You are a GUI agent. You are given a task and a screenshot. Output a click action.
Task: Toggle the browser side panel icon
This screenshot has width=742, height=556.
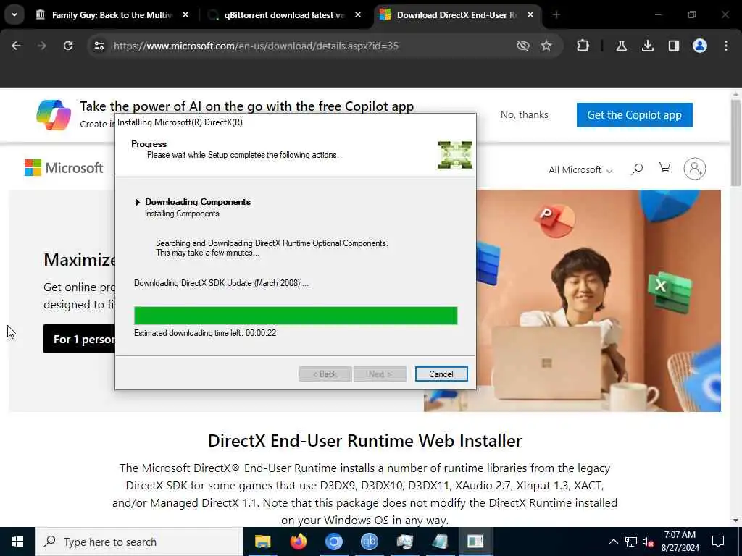pos(673,46)
